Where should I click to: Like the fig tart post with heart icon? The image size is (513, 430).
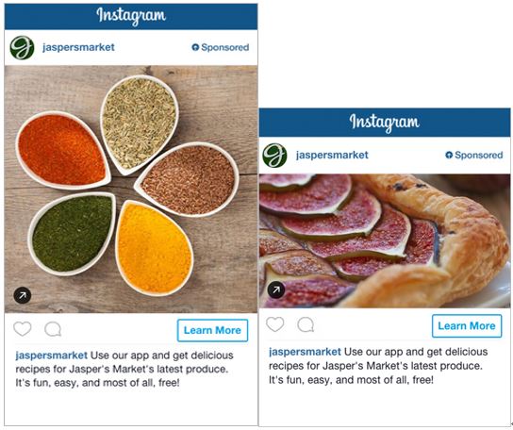pos(275,324)
